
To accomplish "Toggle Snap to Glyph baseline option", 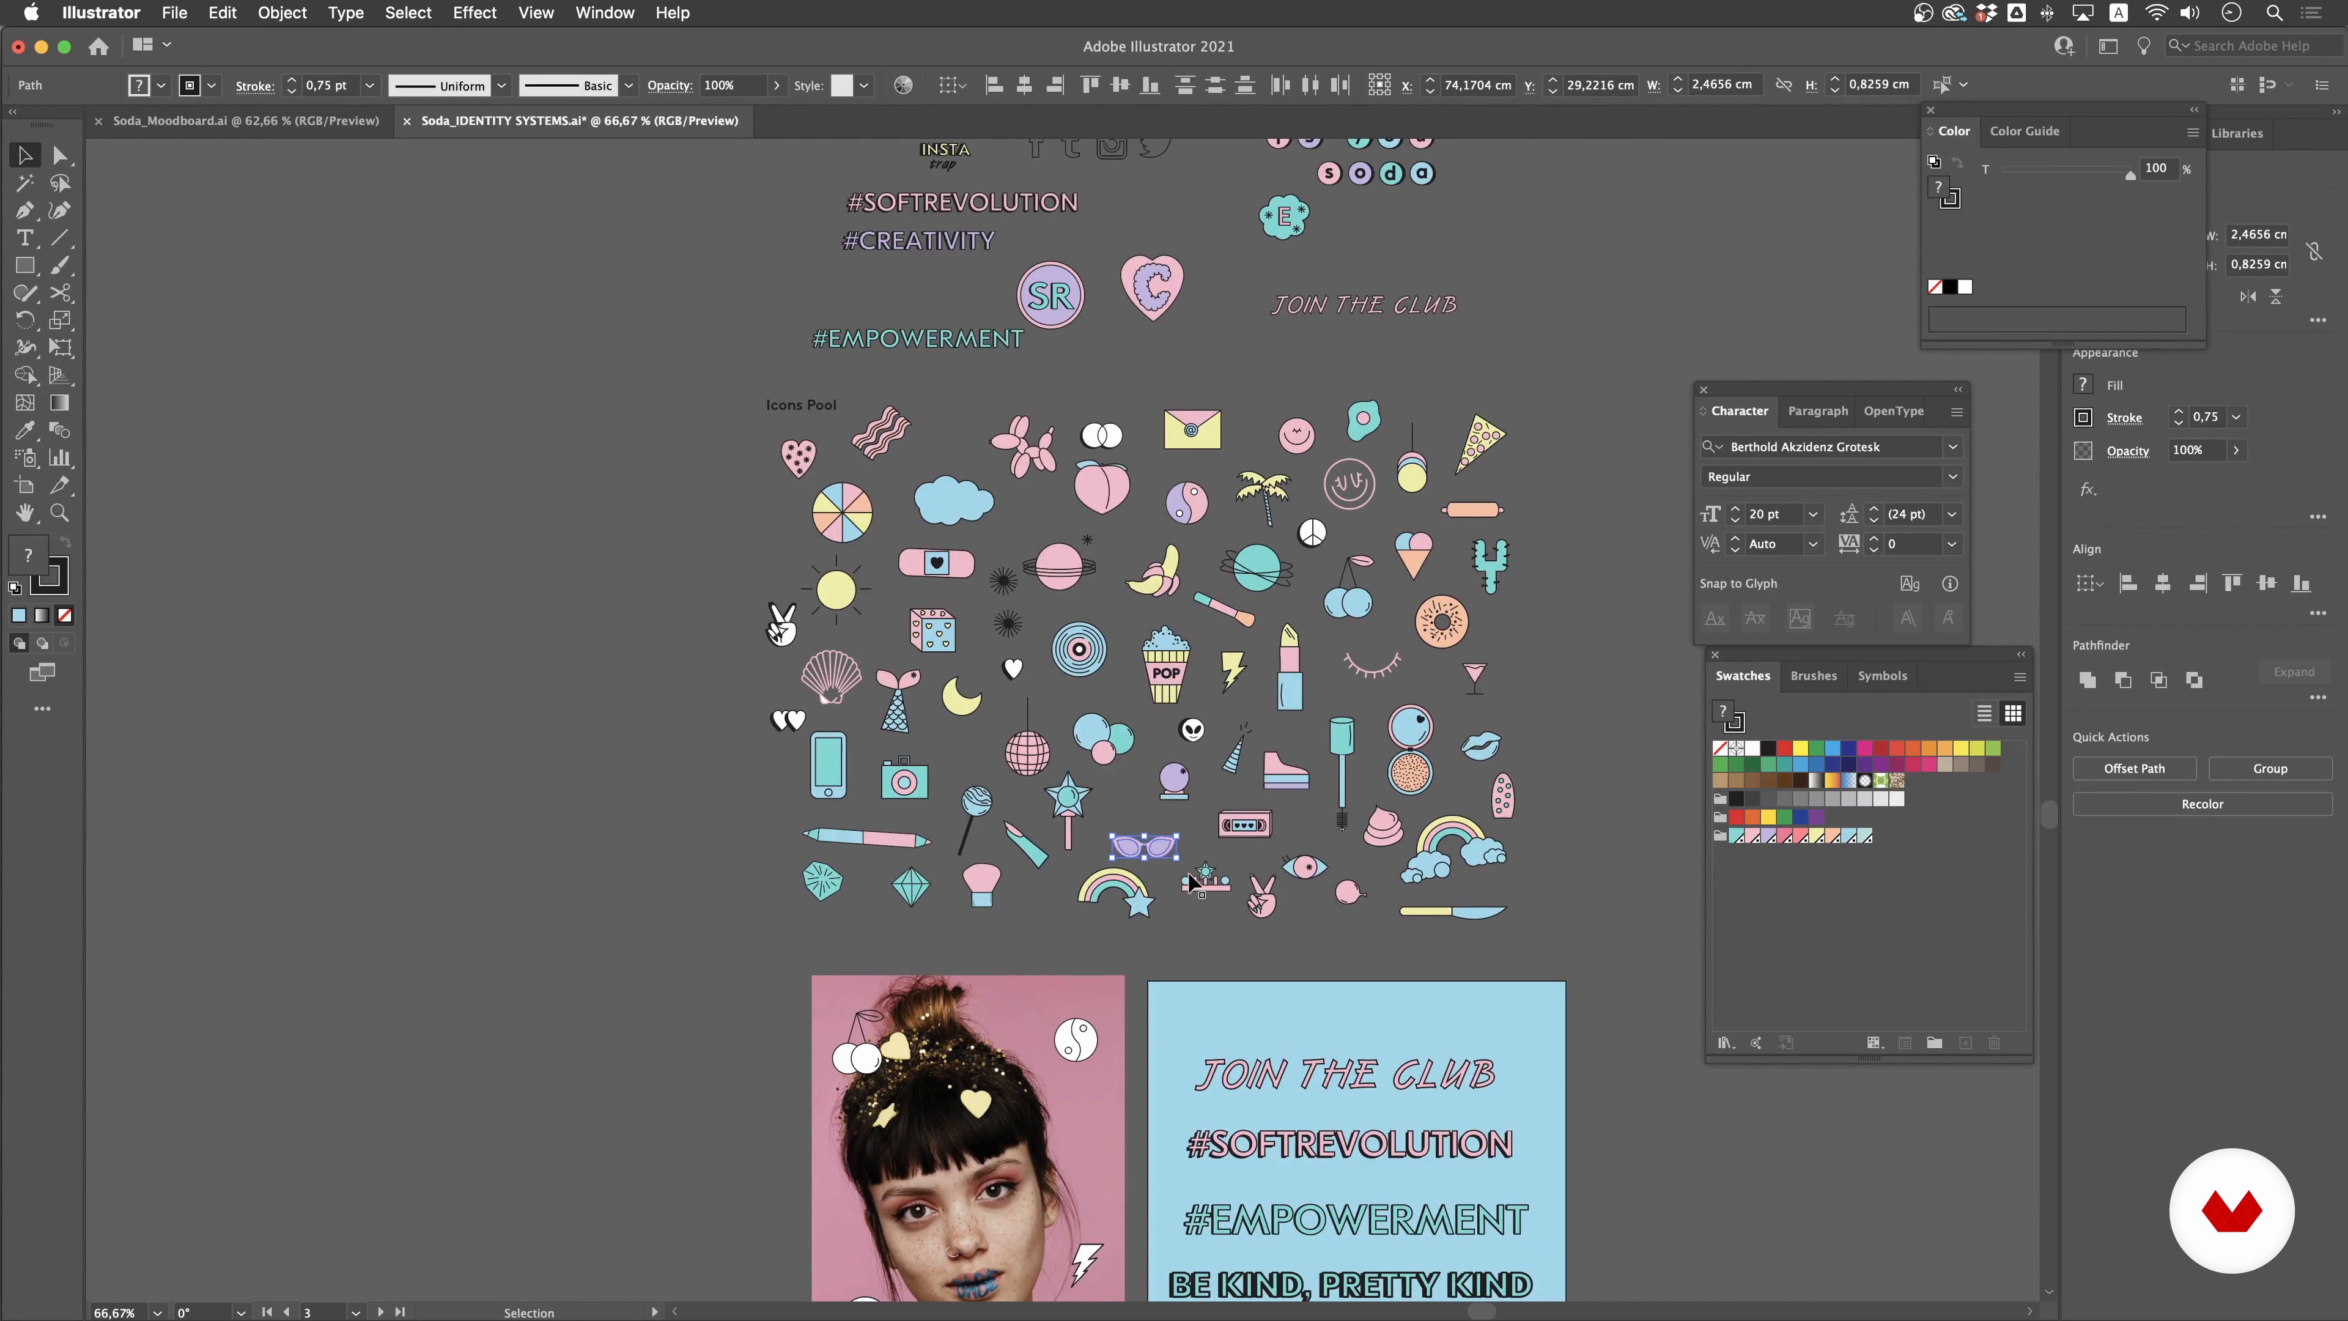I will [1715, 618].
